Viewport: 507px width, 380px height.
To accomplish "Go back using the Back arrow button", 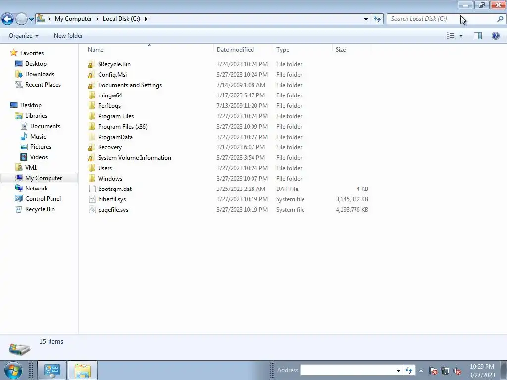I will tap(7, 19).
